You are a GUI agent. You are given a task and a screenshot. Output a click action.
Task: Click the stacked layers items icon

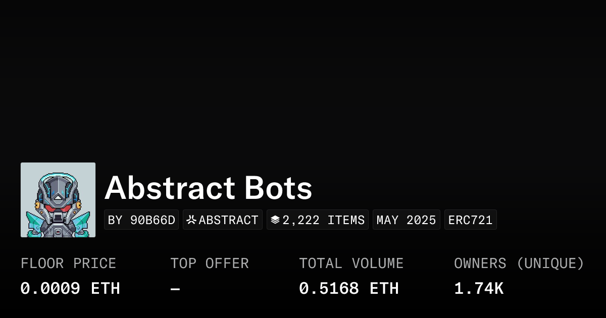coord(275,220)
